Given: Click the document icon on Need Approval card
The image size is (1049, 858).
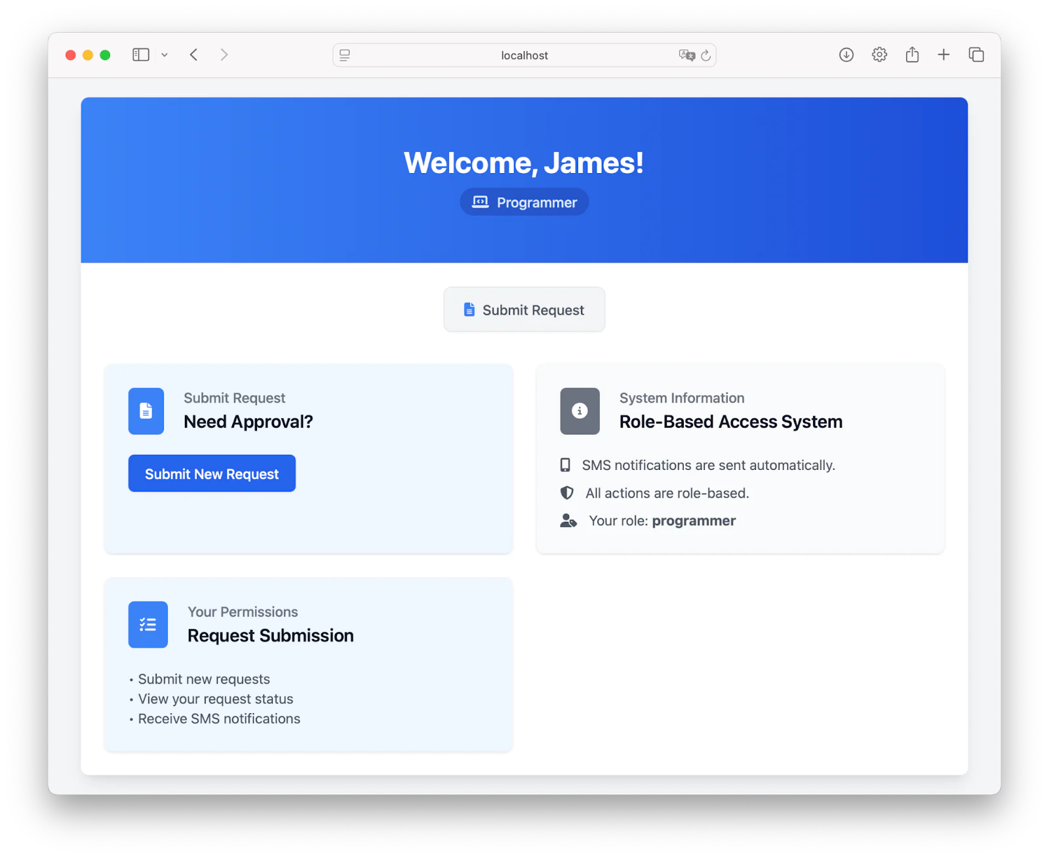Looking at the screenshot, I should coord(146,411).
